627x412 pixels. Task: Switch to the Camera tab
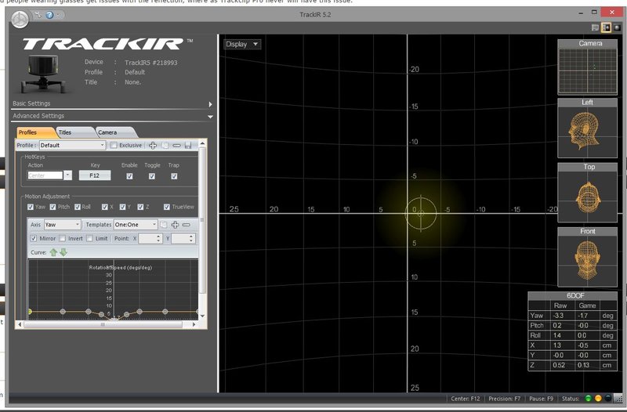[116, 132]
